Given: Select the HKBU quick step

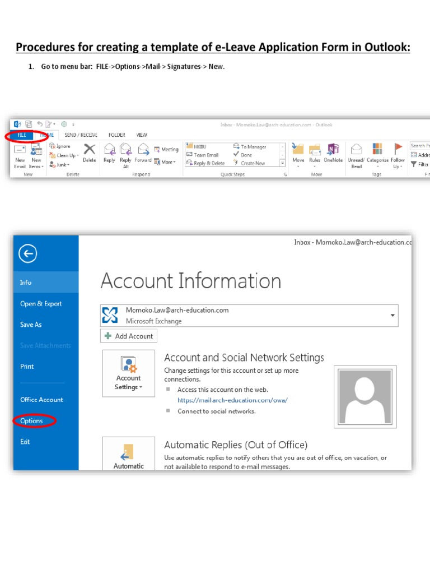Looking at the screenshot, I should (197, 146).
